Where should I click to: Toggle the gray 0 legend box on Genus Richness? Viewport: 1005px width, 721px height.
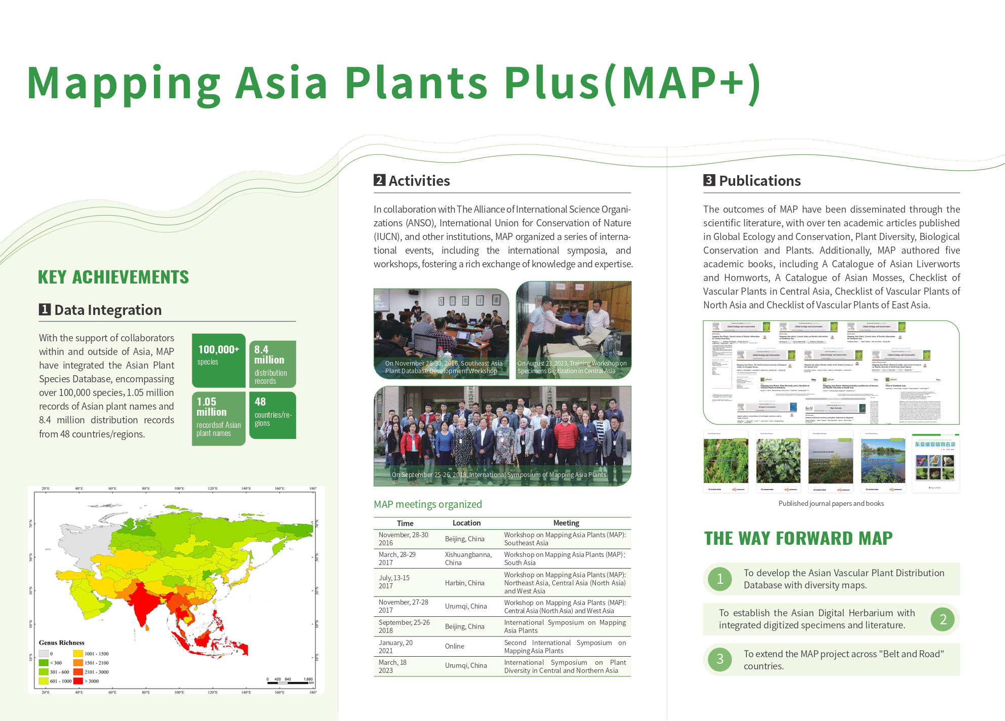[x=44, y=654]
